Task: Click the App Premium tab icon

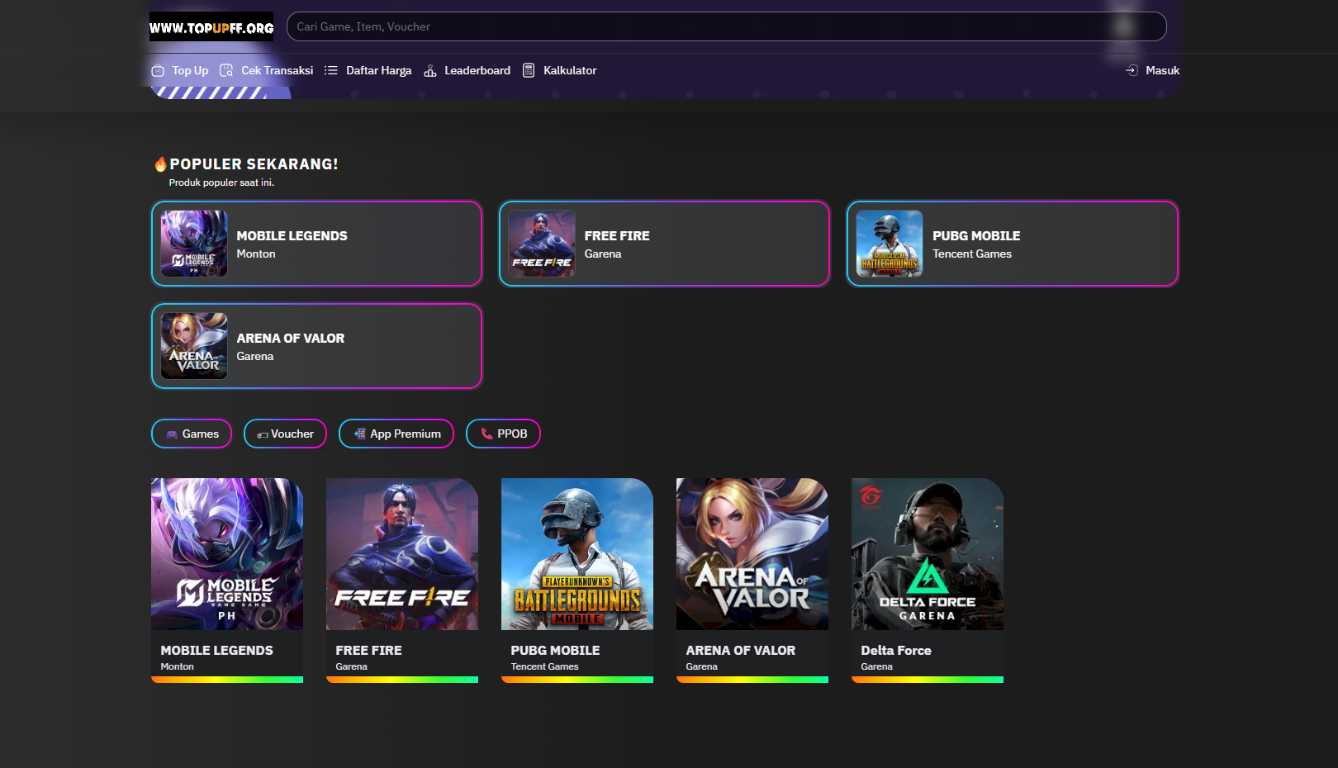Action: [x=359, y=434]
